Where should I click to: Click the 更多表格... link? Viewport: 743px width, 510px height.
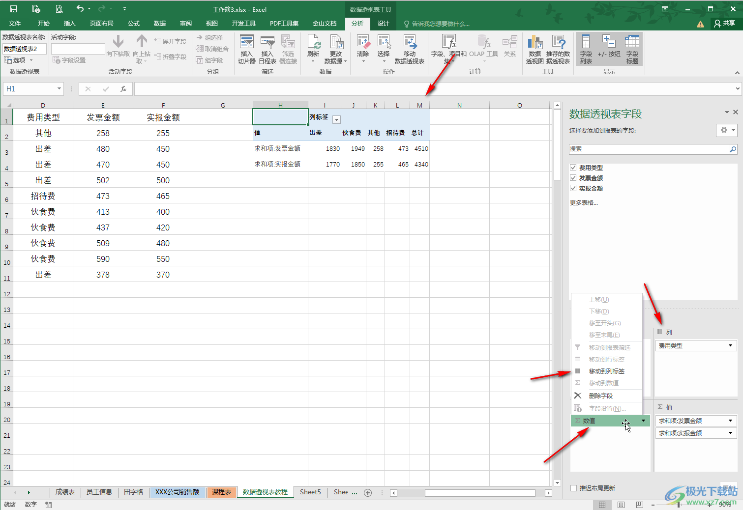tap(584, 202)
